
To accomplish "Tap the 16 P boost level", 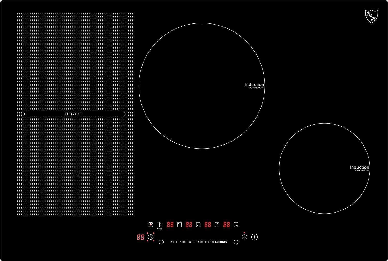I will pyautogui.click(x=224, y=242).
